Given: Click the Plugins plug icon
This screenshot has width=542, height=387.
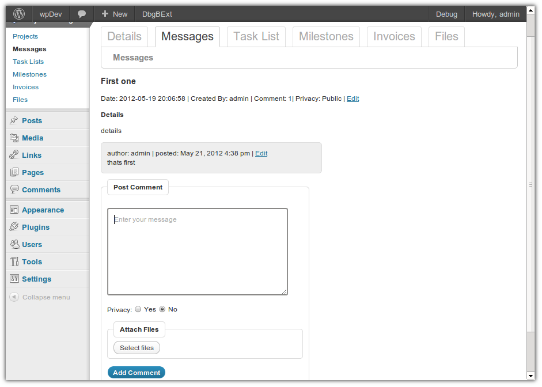Looking at the screenshot, I should click(x=14, y=227).
